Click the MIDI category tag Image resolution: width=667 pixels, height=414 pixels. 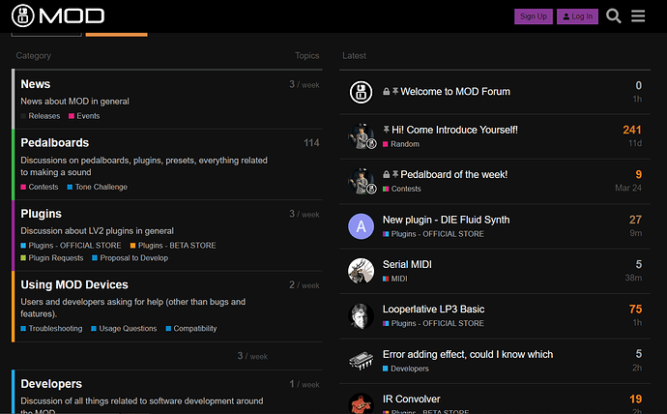tap(394, 279)
